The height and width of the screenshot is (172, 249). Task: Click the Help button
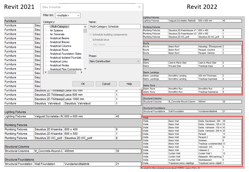tap(129, 84)
